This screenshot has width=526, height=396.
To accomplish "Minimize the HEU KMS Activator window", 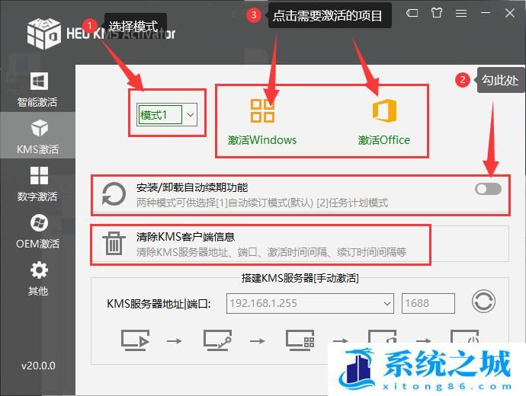I will [486, 13].
